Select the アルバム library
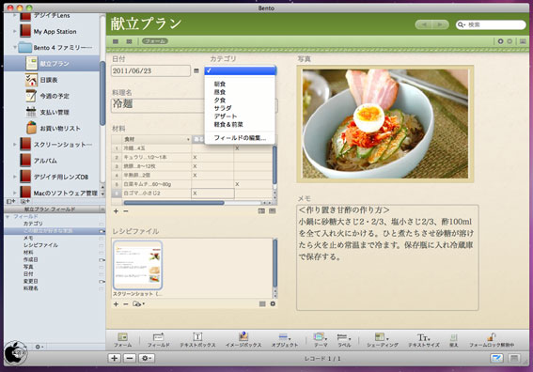Screen dimensions: 533x372 pyautogui.click(x=45, y=161)
